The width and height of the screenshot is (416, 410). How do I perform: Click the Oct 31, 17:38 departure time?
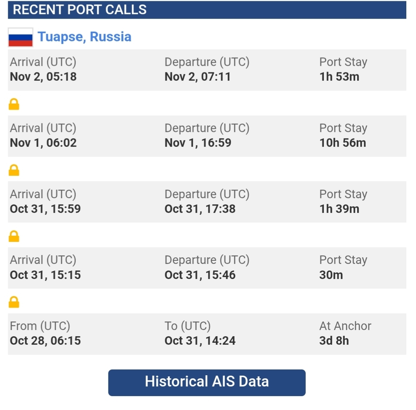(x=200, y=209)
